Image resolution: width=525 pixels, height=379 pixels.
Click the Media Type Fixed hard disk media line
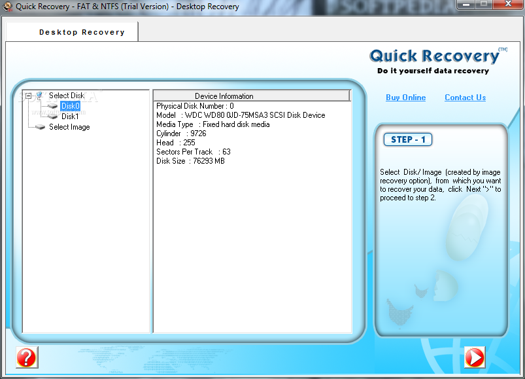[x=213, y=124]
